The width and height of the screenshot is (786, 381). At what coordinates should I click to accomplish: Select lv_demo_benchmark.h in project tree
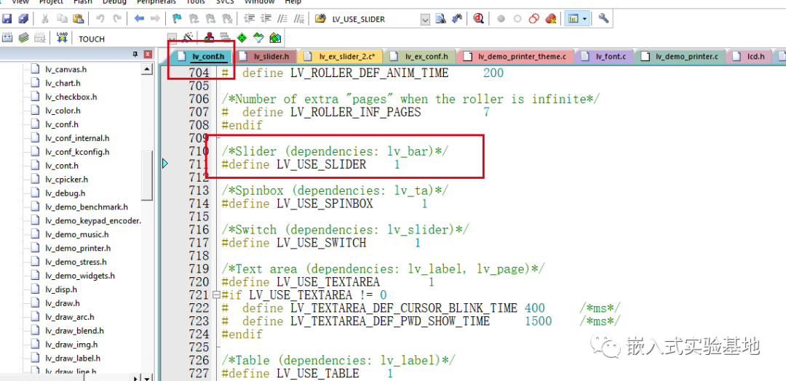[87, 206]
